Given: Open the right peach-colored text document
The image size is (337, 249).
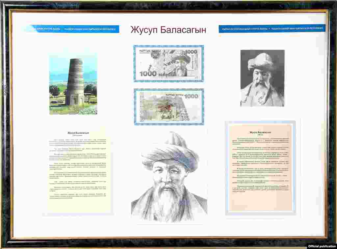Looking at the screenshot, I should coord(260,168).
